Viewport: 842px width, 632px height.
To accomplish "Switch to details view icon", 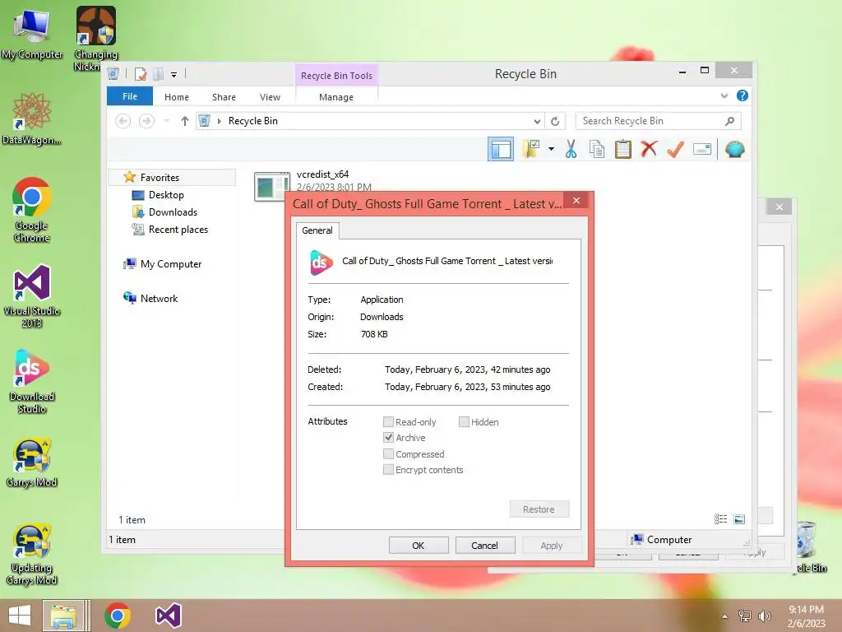I will [720, 518].
